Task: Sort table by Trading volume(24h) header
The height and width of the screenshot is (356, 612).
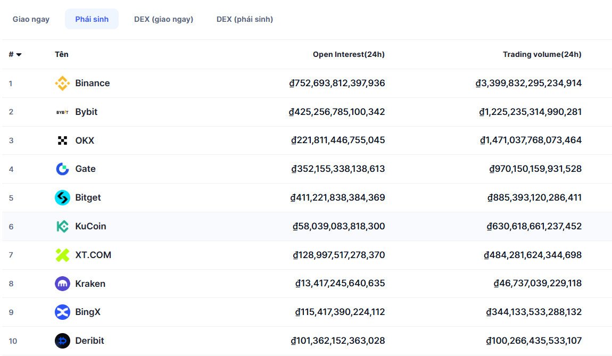Action: tap(542, 54)
